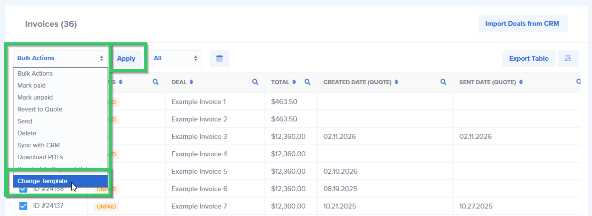Click search icon in Deal column header
The image size is (592, 216).
click(255, 82)
